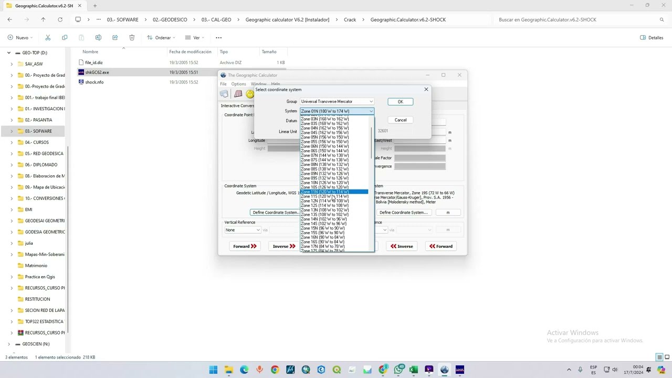Click left-side Define Coordinate System button

[276, 213]
